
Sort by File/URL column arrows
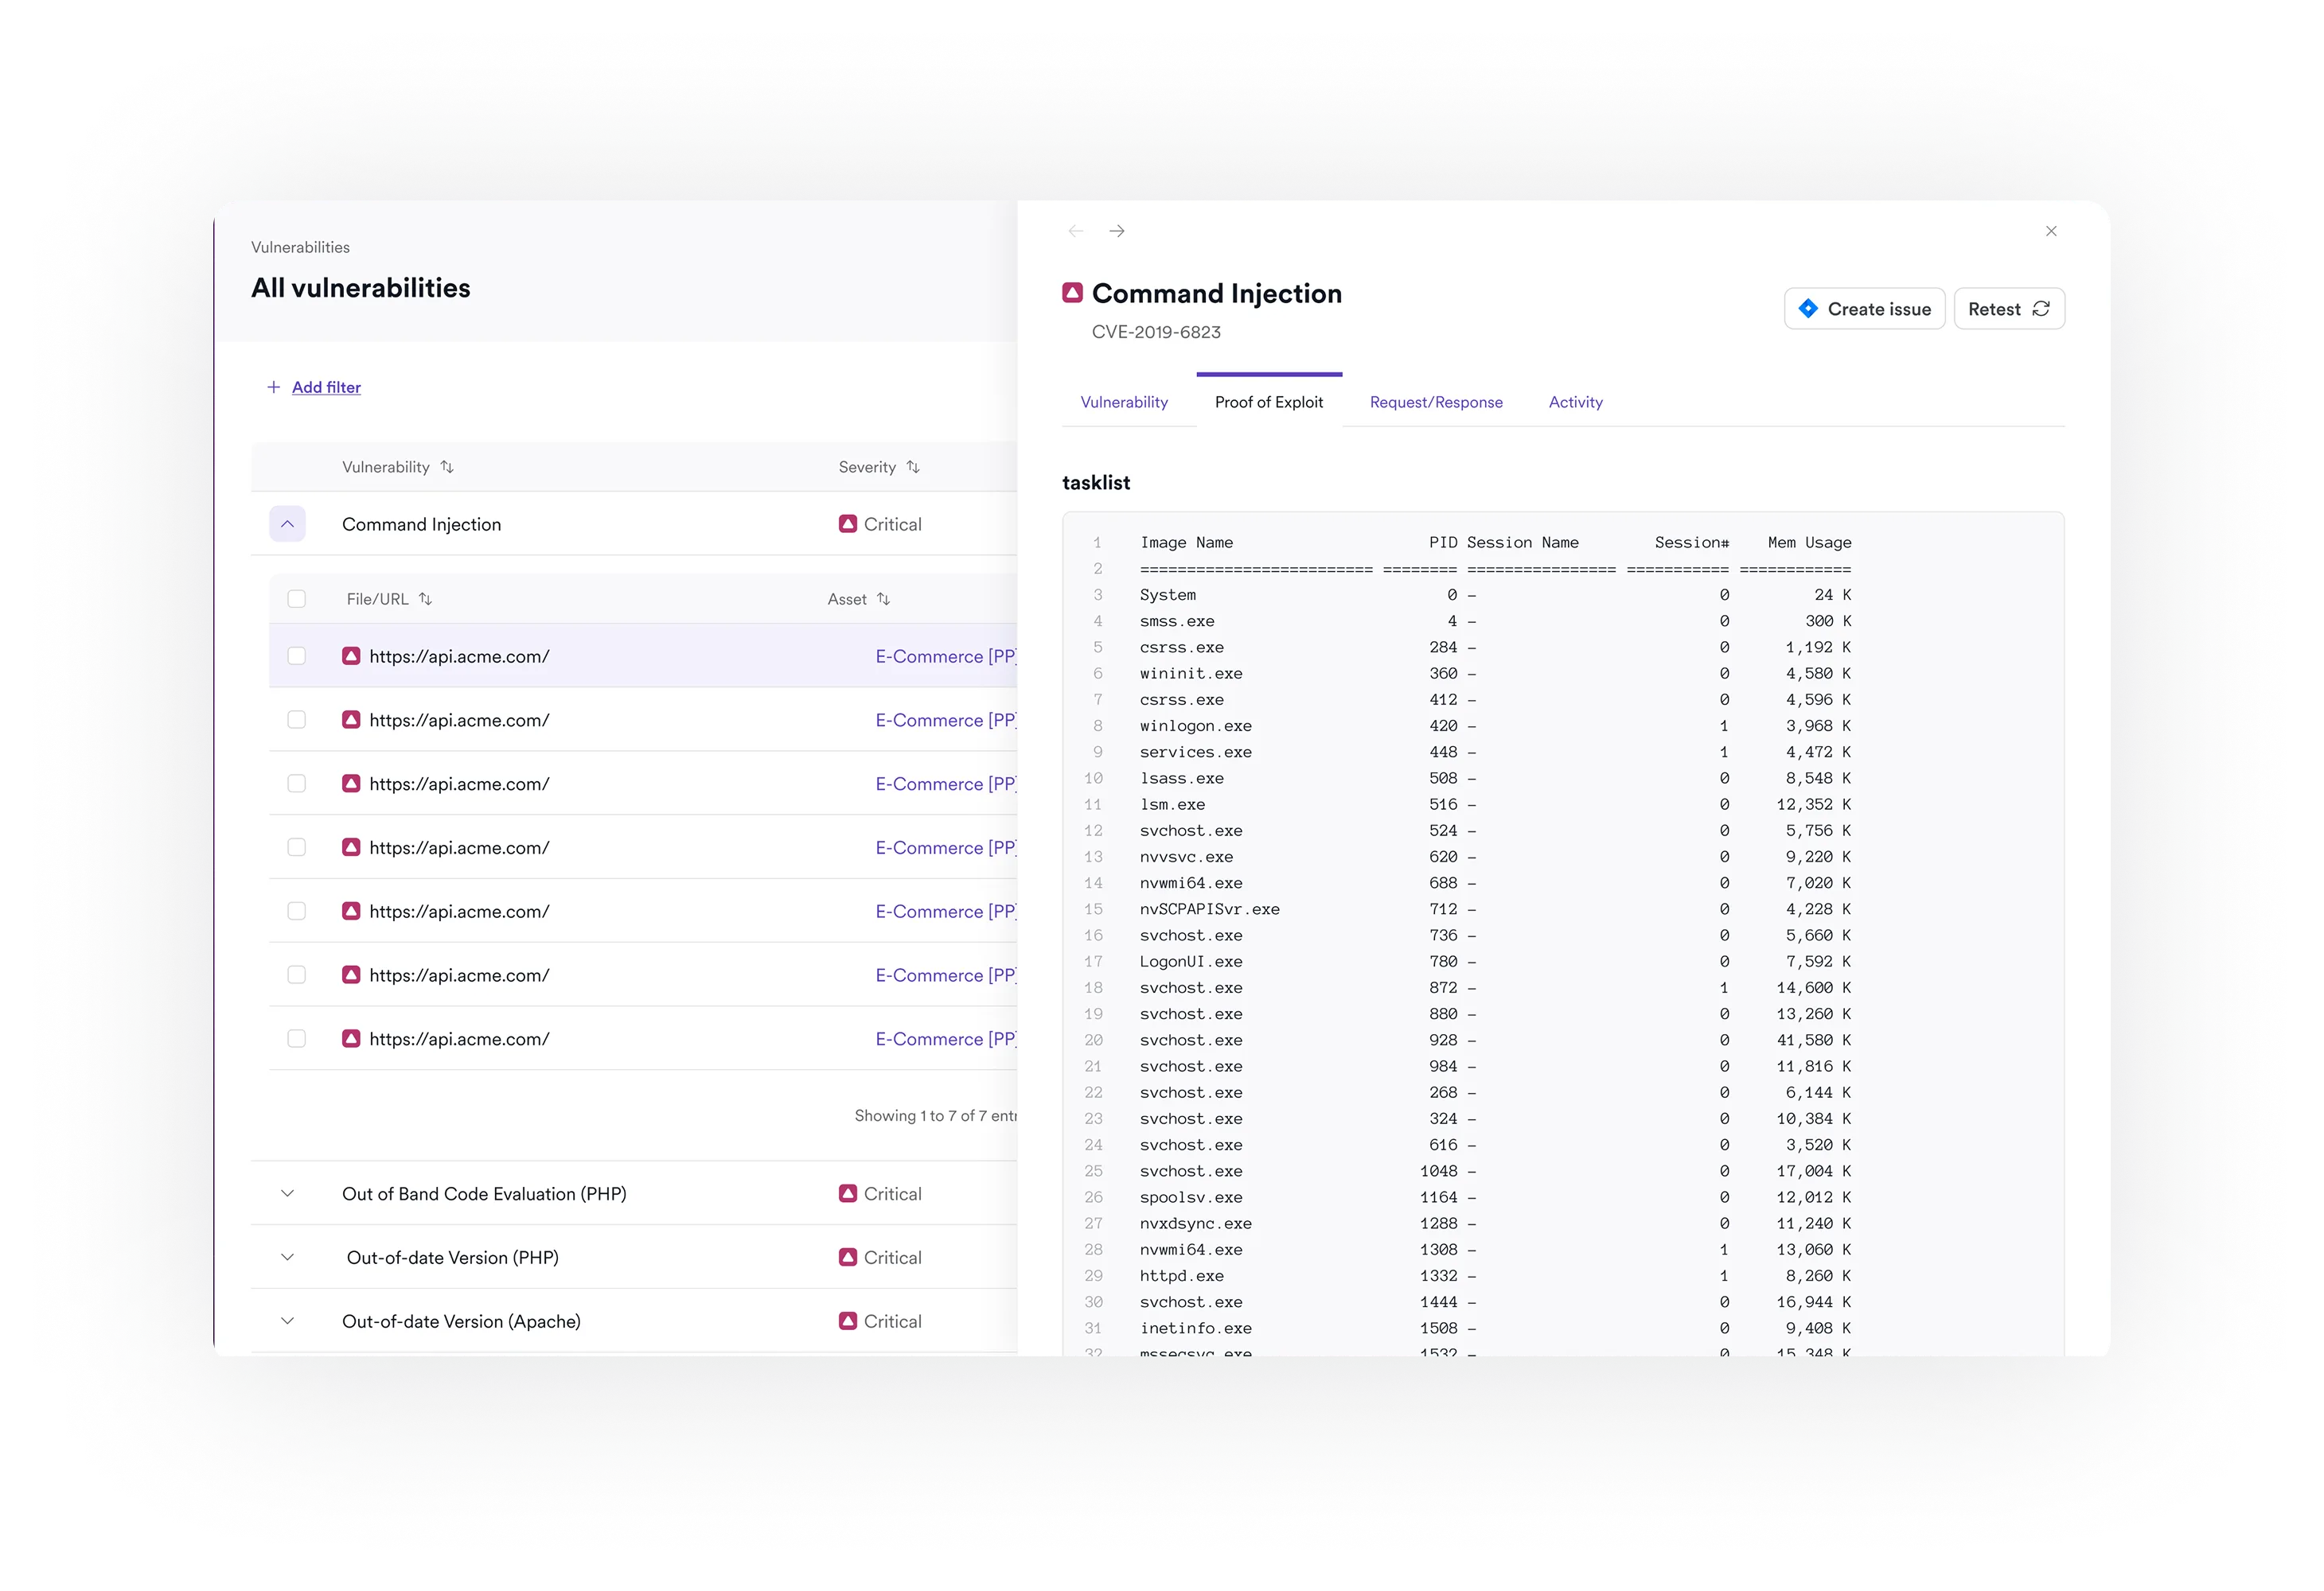(425, 599)
